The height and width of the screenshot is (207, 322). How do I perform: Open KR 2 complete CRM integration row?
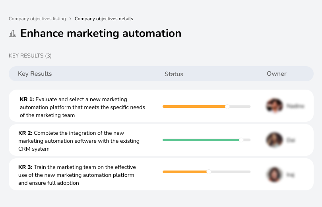click(x=161, y=140)
